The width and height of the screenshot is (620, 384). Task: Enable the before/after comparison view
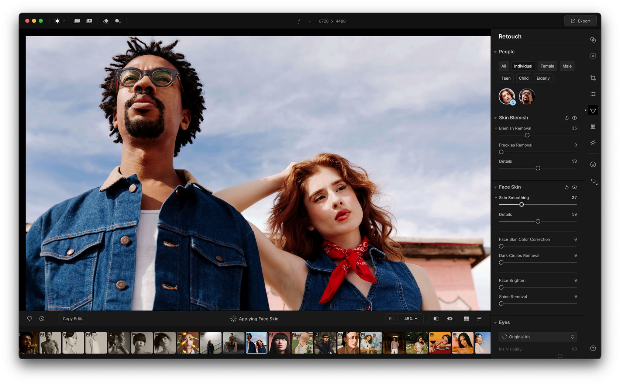[436, 318]
